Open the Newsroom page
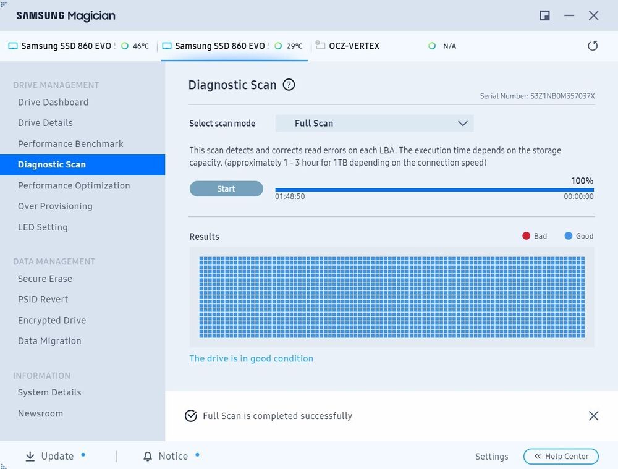The width and height of the screenshot is (618, 469). tap(40, 413)
